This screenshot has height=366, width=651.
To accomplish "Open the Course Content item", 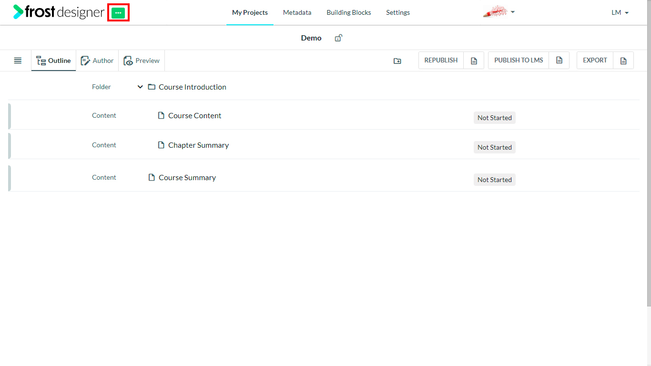I will pos(194,115).
